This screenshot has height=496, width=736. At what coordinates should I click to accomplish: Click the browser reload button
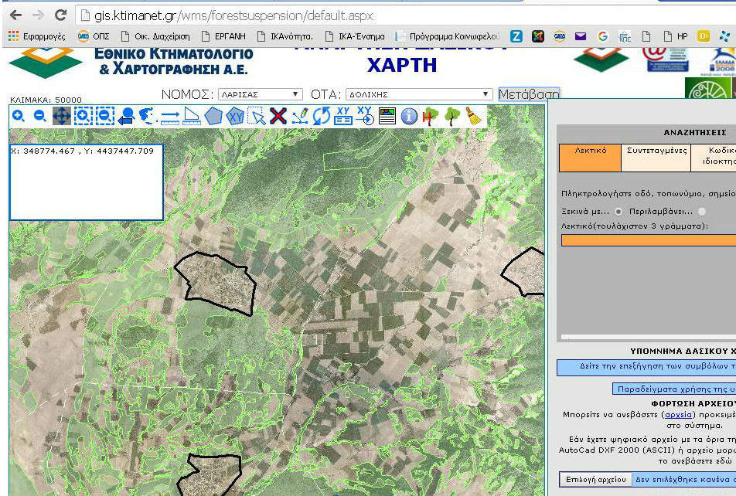[x=60, y=15]
